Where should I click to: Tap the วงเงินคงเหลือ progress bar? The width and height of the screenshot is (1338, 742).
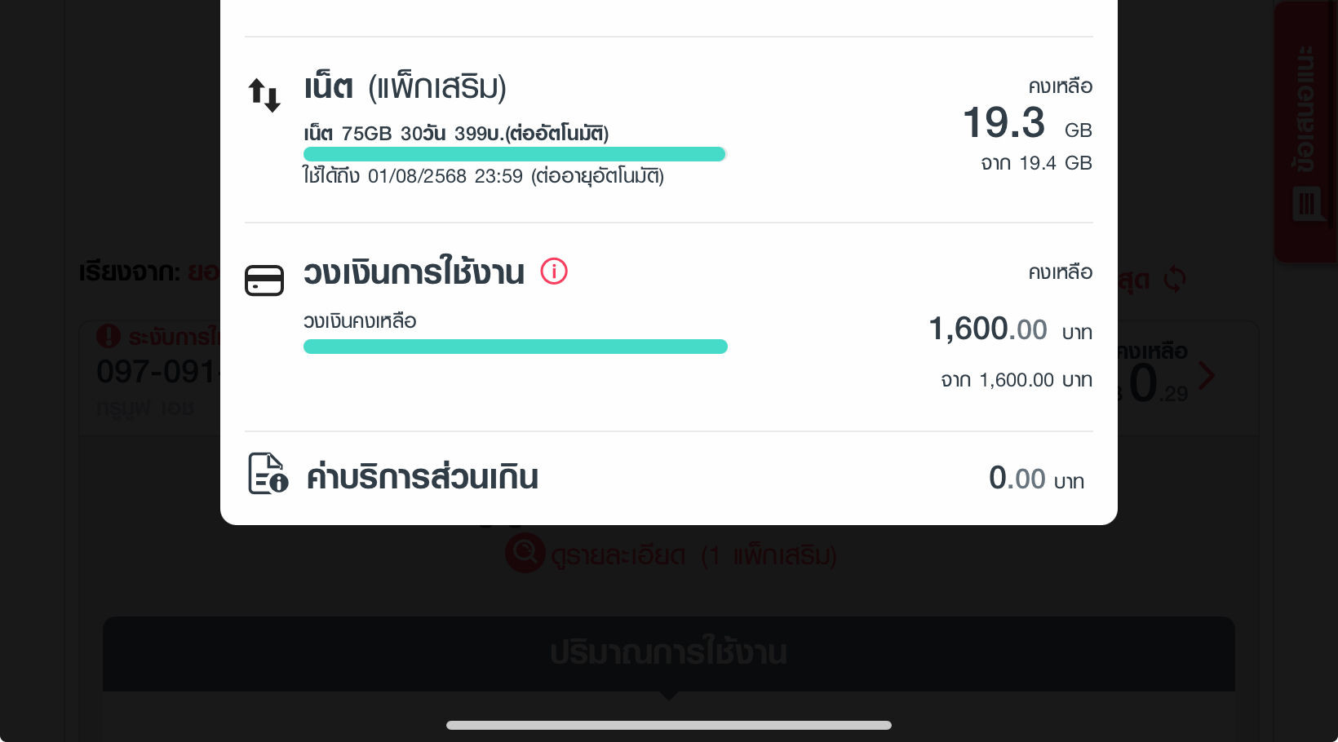pos(516,347)
